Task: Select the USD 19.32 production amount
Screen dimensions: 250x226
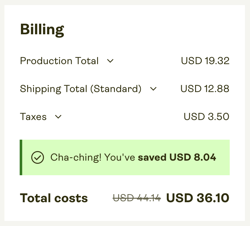Action: tap(205, 61)
